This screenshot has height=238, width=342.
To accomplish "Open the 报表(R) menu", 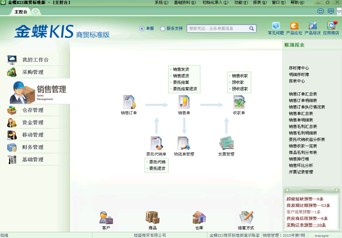I will pyautogui.click(x=260, y=3).
